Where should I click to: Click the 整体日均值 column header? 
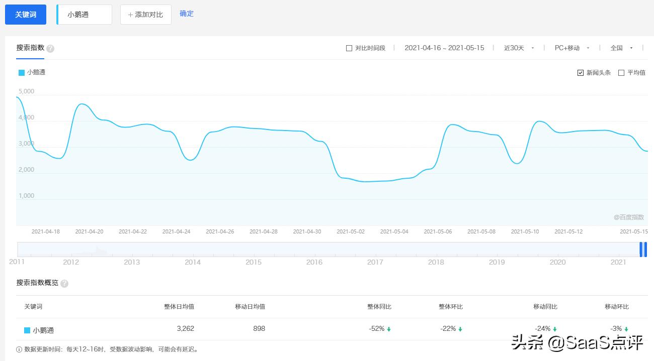pyautogui.click(x=179, y=307)
